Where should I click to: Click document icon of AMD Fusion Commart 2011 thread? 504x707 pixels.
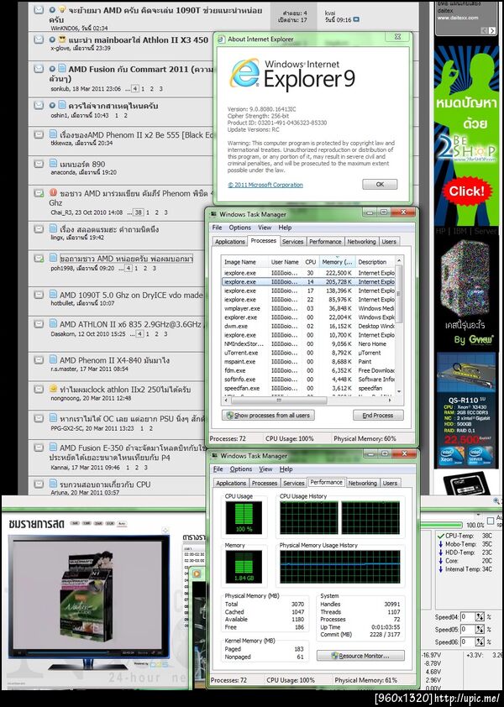pyautogui.click(x=61, y=69)
